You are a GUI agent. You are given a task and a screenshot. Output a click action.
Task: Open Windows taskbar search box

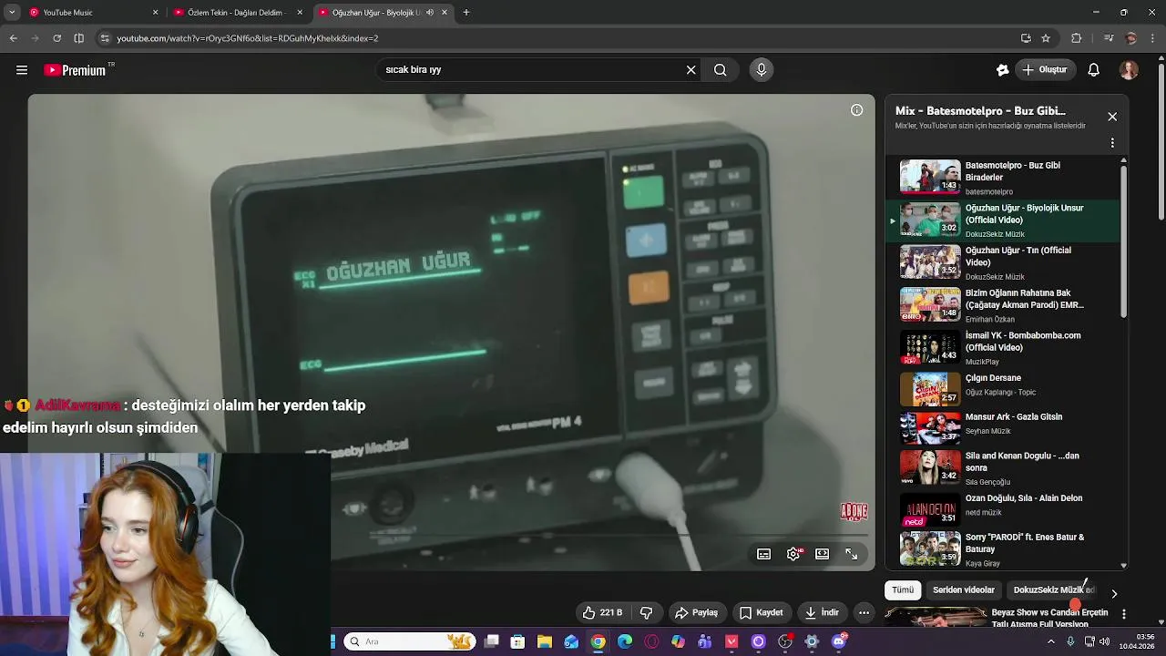tap(410, 642)
